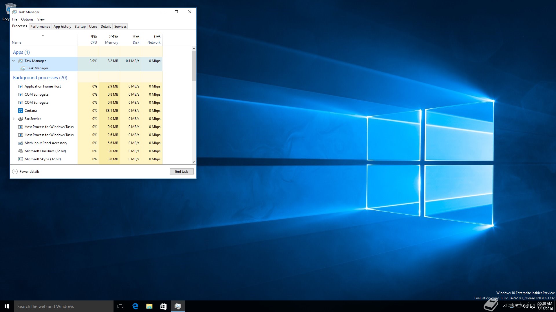
Task: Click the Microsoft OneDrive cloud icon
Action: click(21, 151)
